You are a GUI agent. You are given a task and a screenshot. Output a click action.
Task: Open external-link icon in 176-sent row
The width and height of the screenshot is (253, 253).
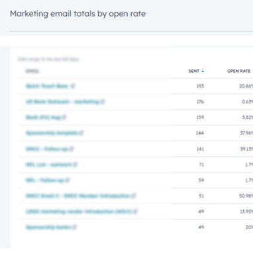pos(103,101)
